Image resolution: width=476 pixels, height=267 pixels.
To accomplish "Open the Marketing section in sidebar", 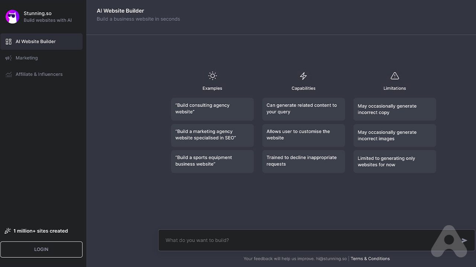I will pyautogui.click(x=27, y=58).
